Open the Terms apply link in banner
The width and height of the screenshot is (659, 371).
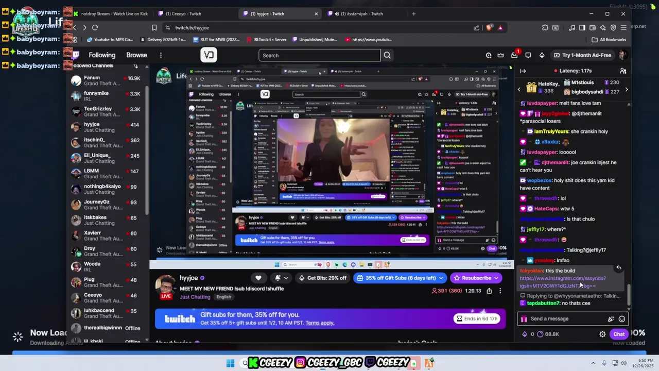(320, 323)
